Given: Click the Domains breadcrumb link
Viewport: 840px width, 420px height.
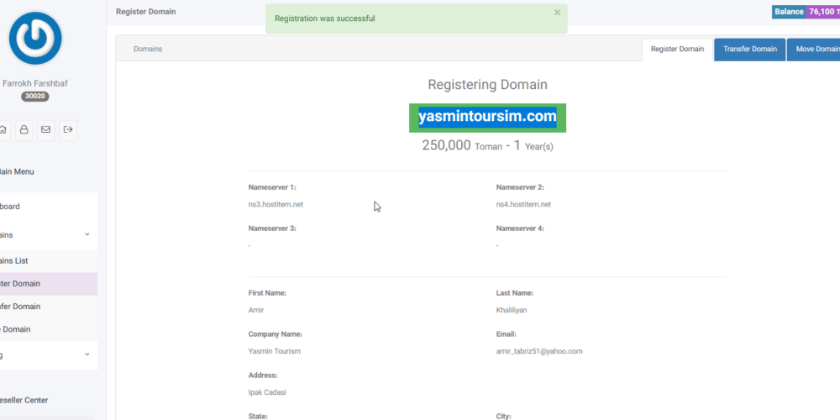Looking at the screenshot, I should [148, 50].
